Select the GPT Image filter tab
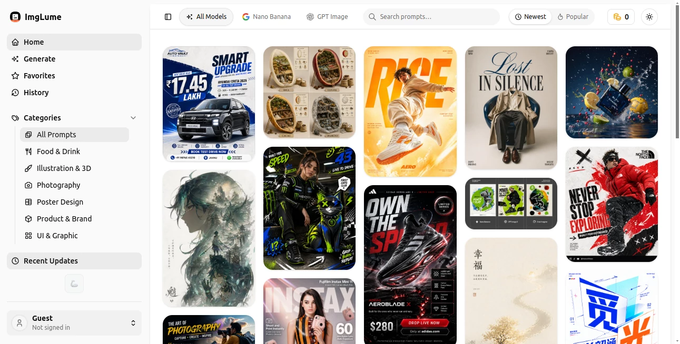The height and width of the screenshot is (344, 680). click(x=327, y=17)
